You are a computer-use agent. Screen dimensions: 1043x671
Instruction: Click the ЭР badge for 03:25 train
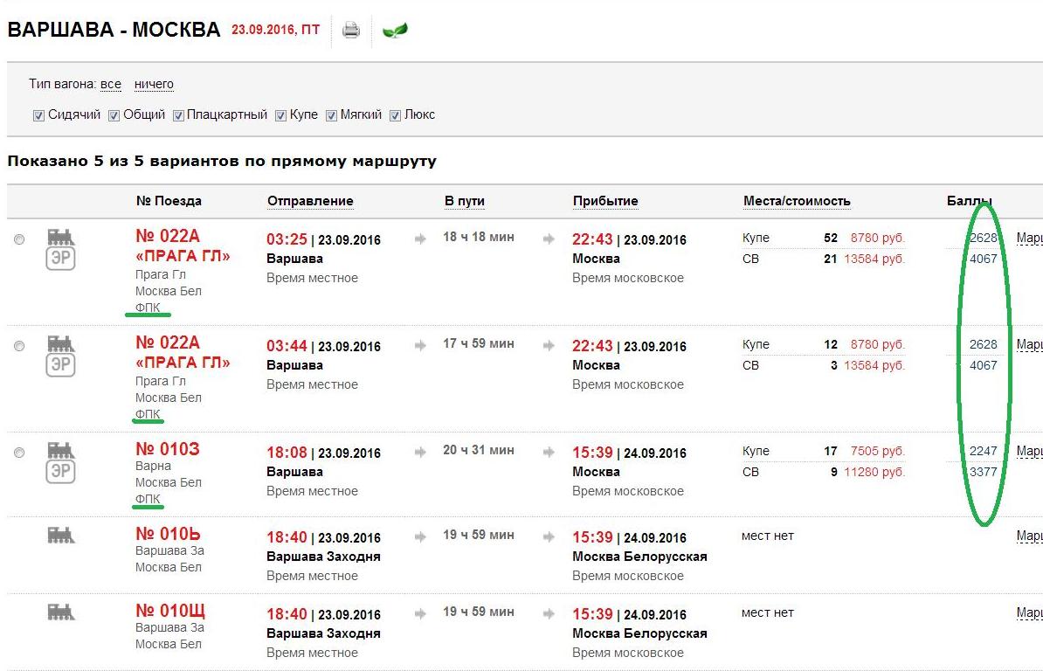(x=60, y=259)
